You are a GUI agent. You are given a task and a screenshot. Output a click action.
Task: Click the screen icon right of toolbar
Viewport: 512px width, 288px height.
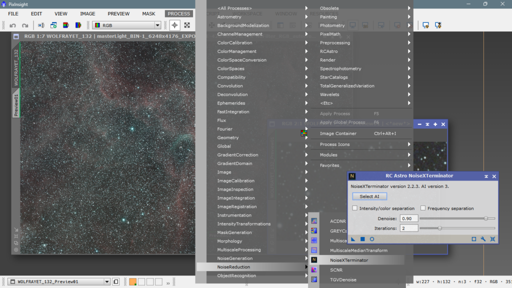coord(426,25)
